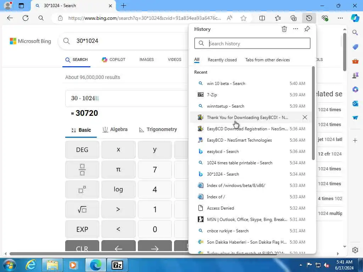The width and height of the screenshot is (363, 272).
Task: Select the Basic calculator tab
Action: pos(81,130)
